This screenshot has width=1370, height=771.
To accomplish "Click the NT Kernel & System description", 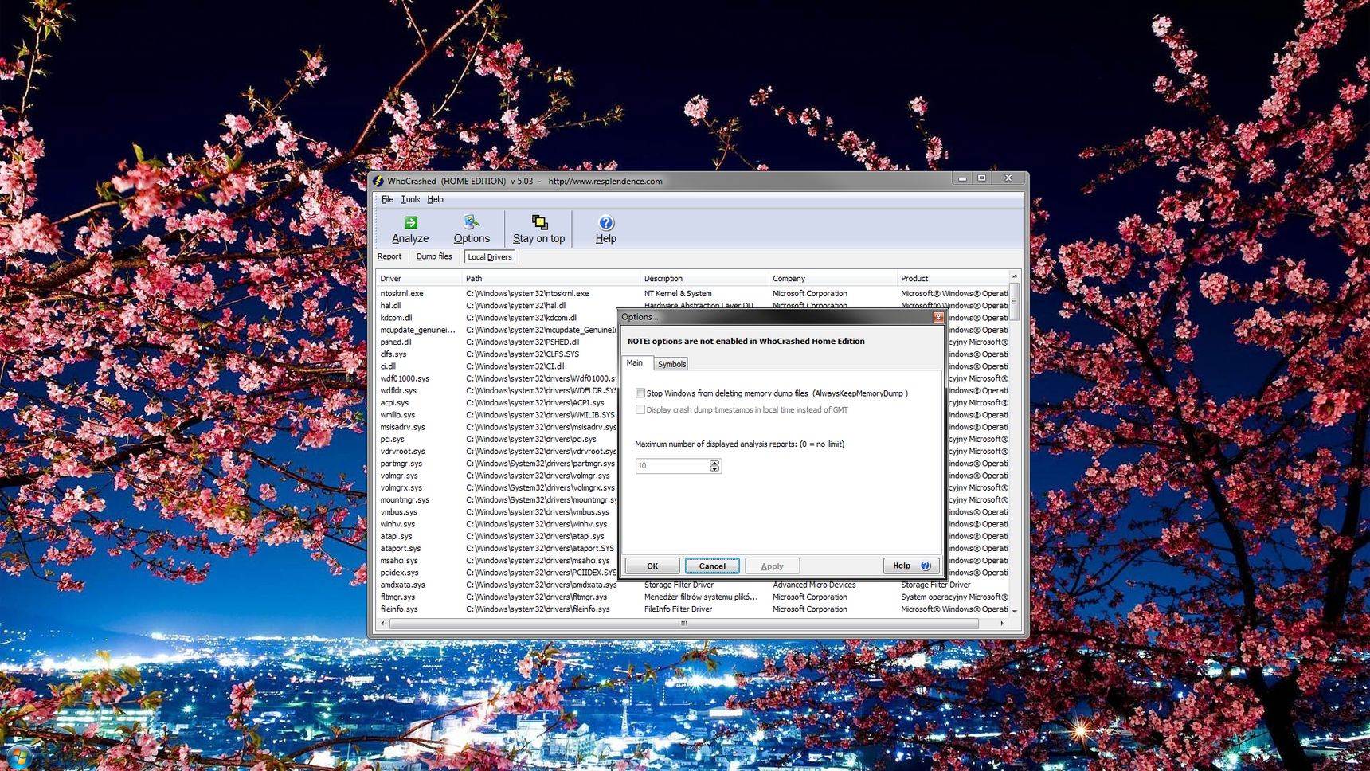I will click(x=678, y=293).
